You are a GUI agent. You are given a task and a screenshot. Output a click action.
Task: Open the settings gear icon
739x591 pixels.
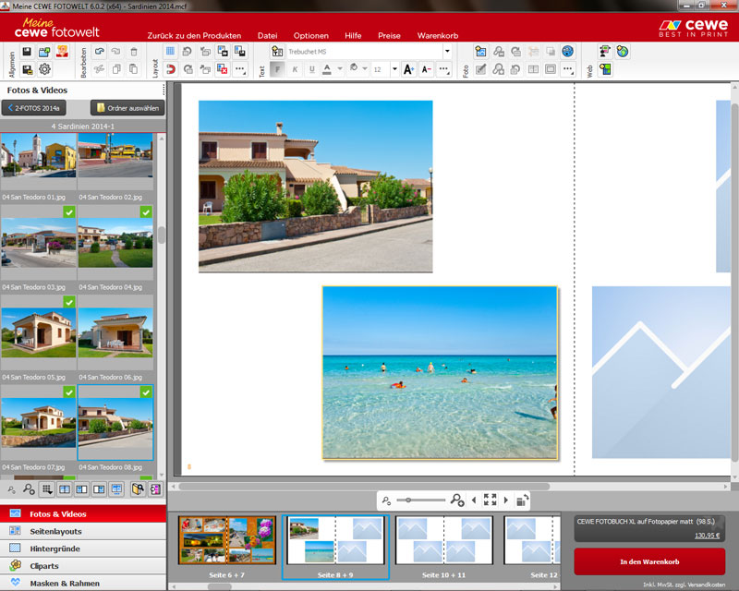pos(44,69)
